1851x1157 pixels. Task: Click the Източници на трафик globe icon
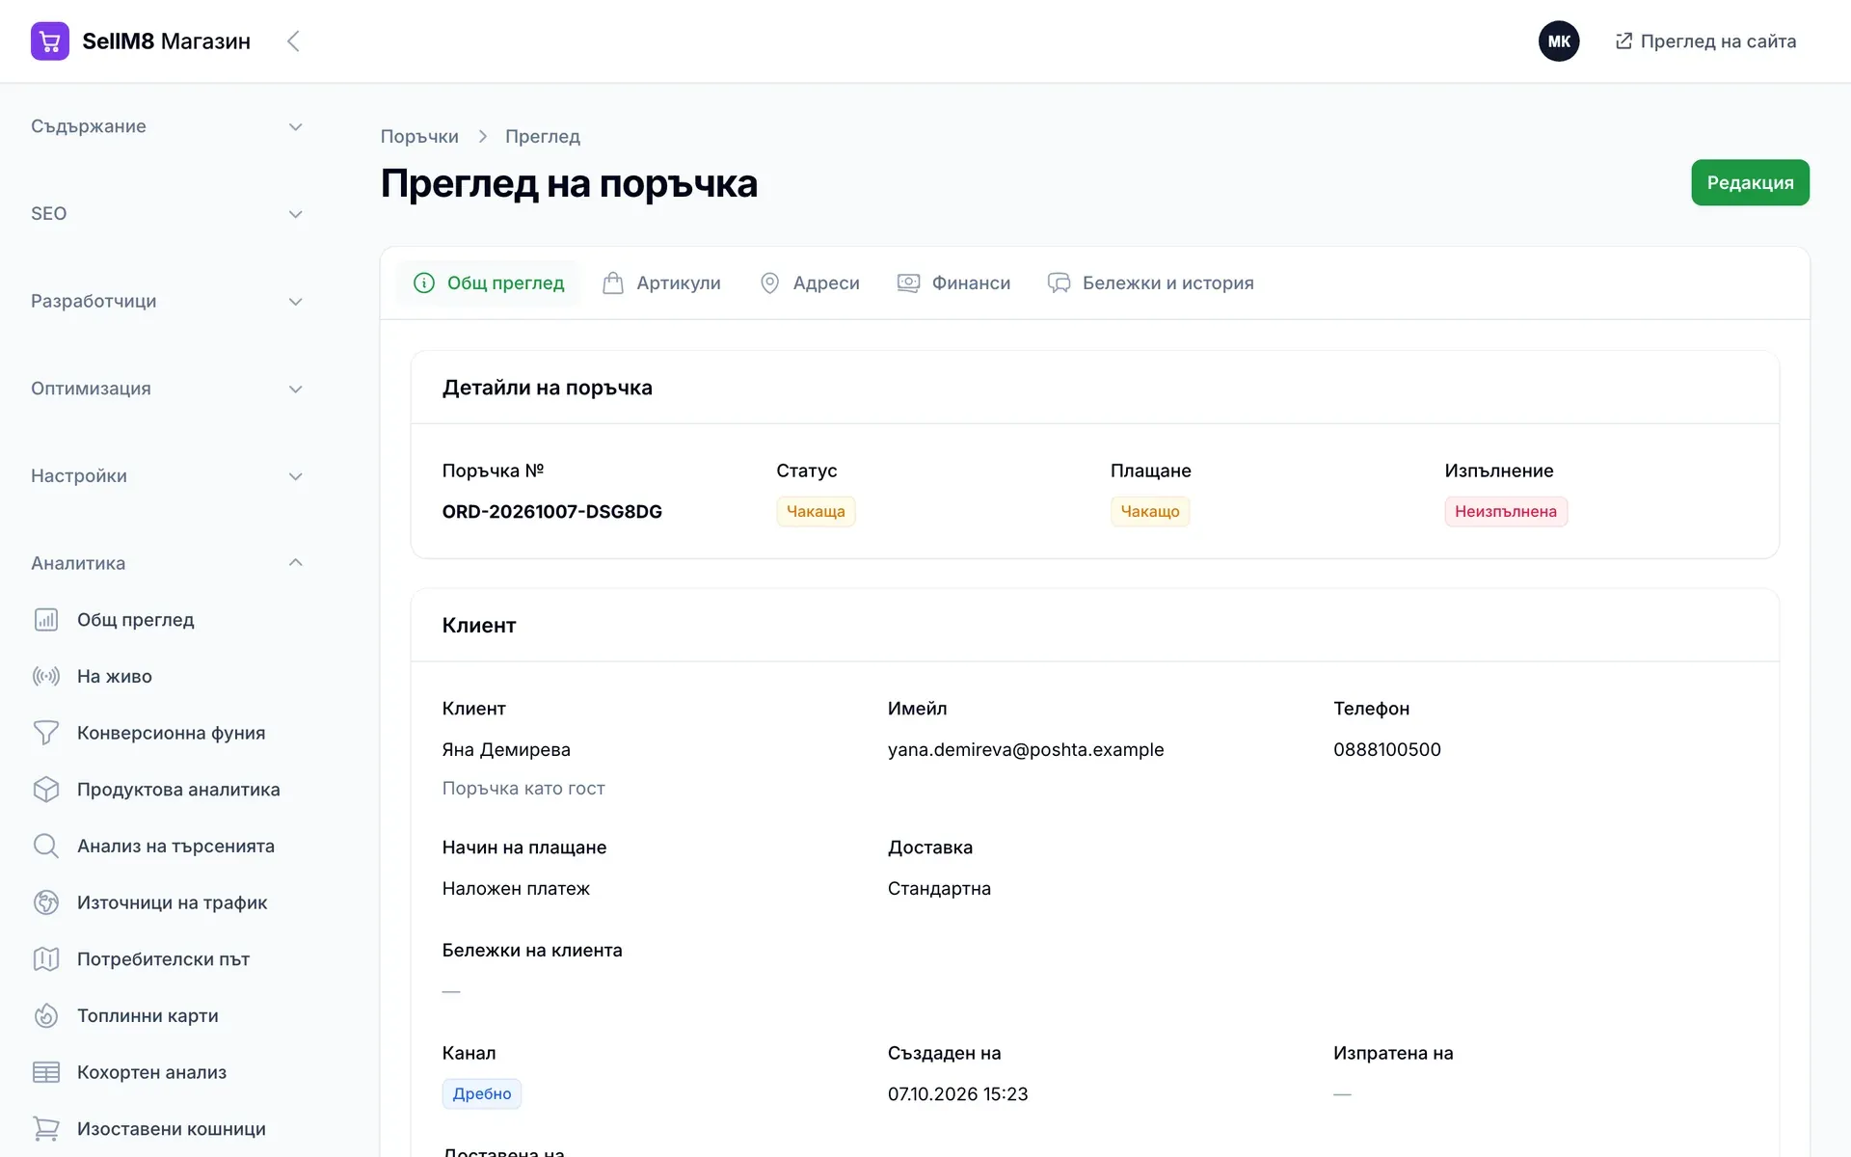(46, 902)
